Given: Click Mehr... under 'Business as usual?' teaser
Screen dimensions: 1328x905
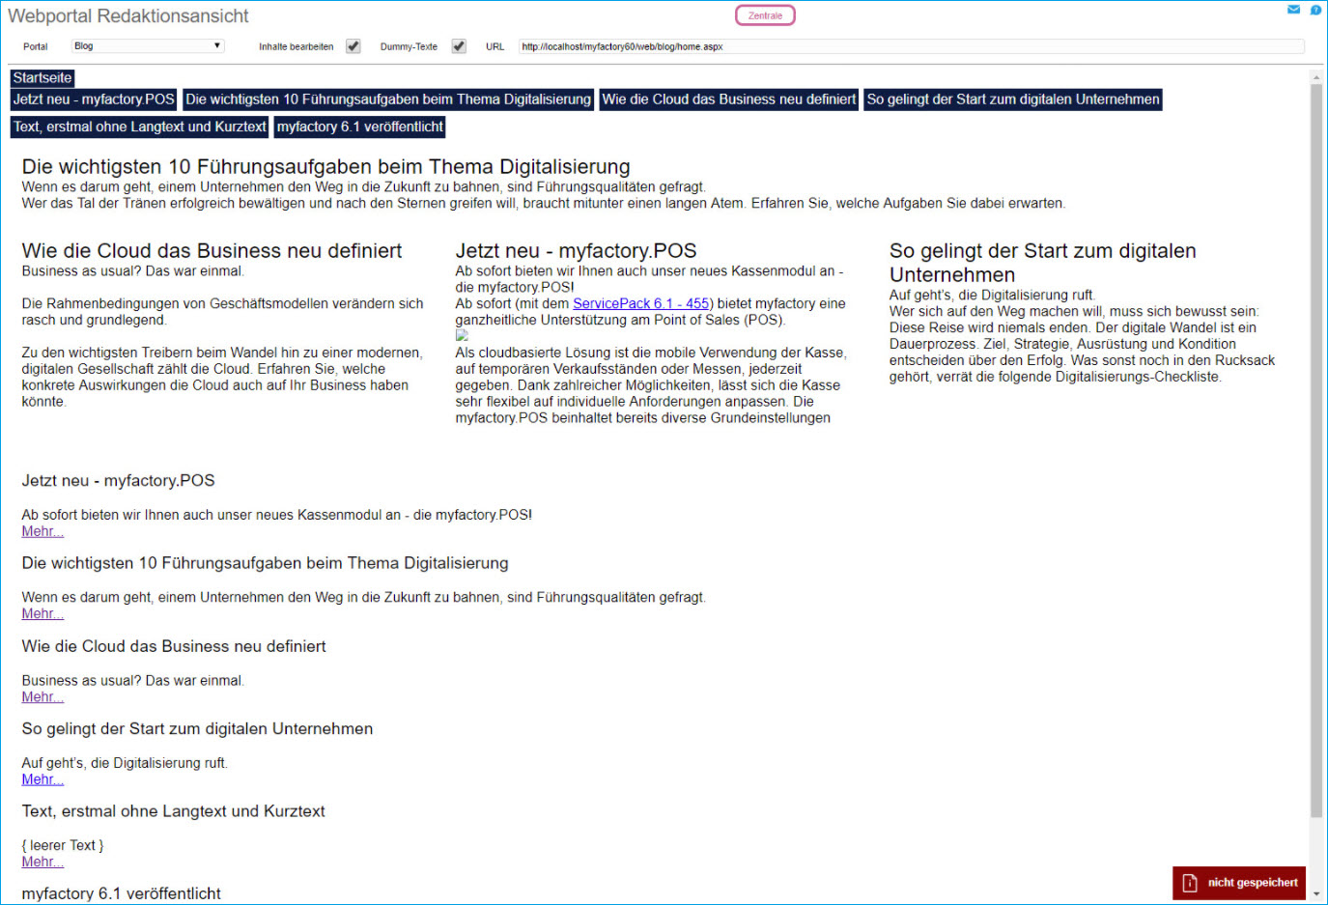Looking at the screenshot, I should 42,696.
